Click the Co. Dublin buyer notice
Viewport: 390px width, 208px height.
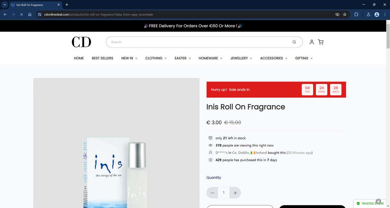(x=264, y=153)
